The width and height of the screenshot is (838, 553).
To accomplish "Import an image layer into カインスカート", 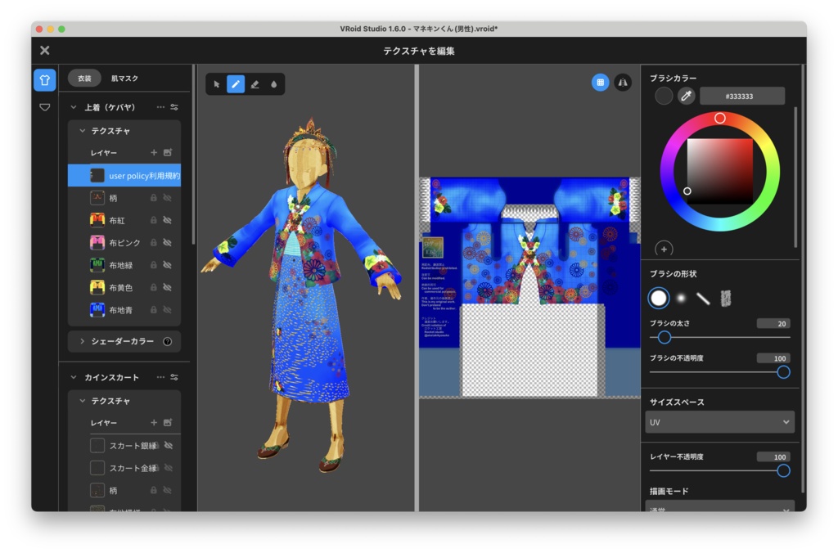I will click(x=167, y=422).
